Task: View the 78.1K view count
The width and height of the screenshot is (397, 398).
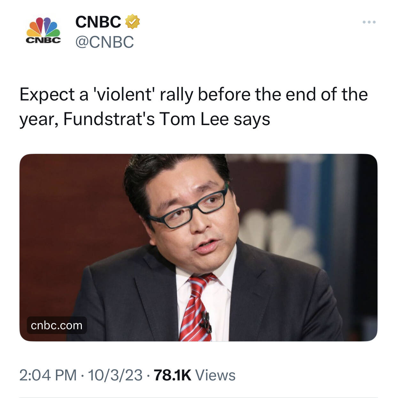Action: point(173,375)
